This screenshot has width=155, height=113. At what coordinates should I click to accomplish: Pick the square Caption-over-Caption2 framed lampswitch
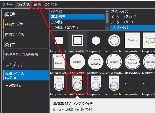click(59, 62)
